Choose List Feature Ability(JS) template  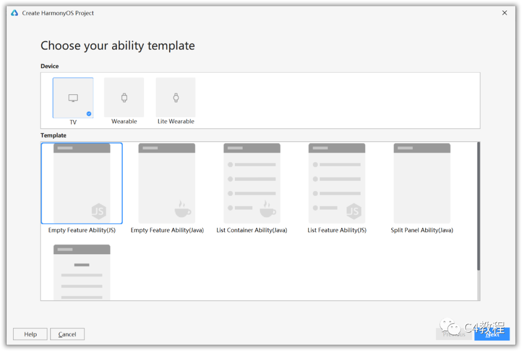[x=337, y=183]
